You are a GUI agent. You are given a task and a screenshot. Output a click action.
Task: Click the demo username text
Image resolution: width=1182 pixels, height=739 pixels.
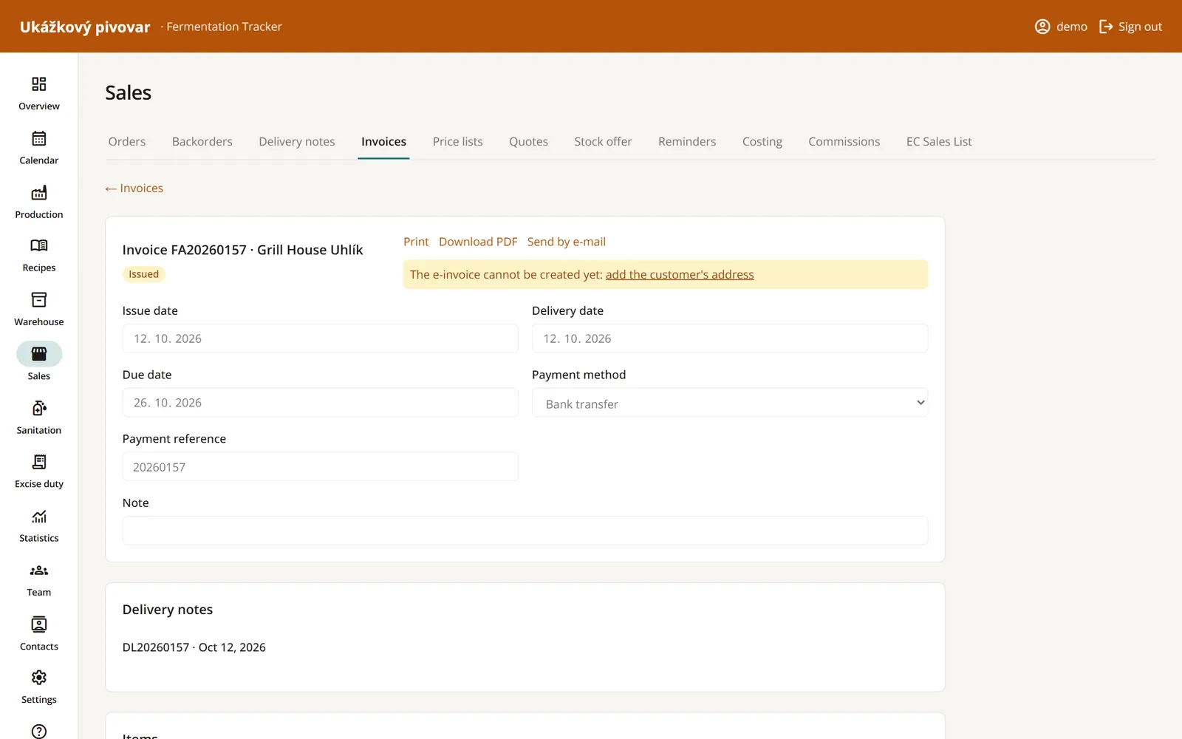point(1072,27)
